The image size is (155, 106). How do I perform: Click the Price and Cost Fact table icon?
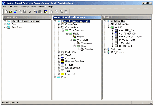click(x=62, y=62)
